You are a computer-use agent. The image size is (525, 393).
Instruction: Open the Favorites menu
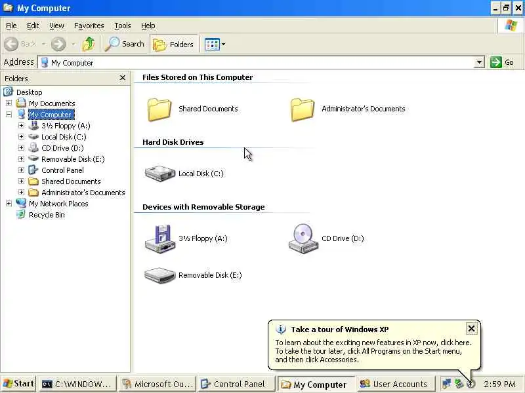click(89, 26)
